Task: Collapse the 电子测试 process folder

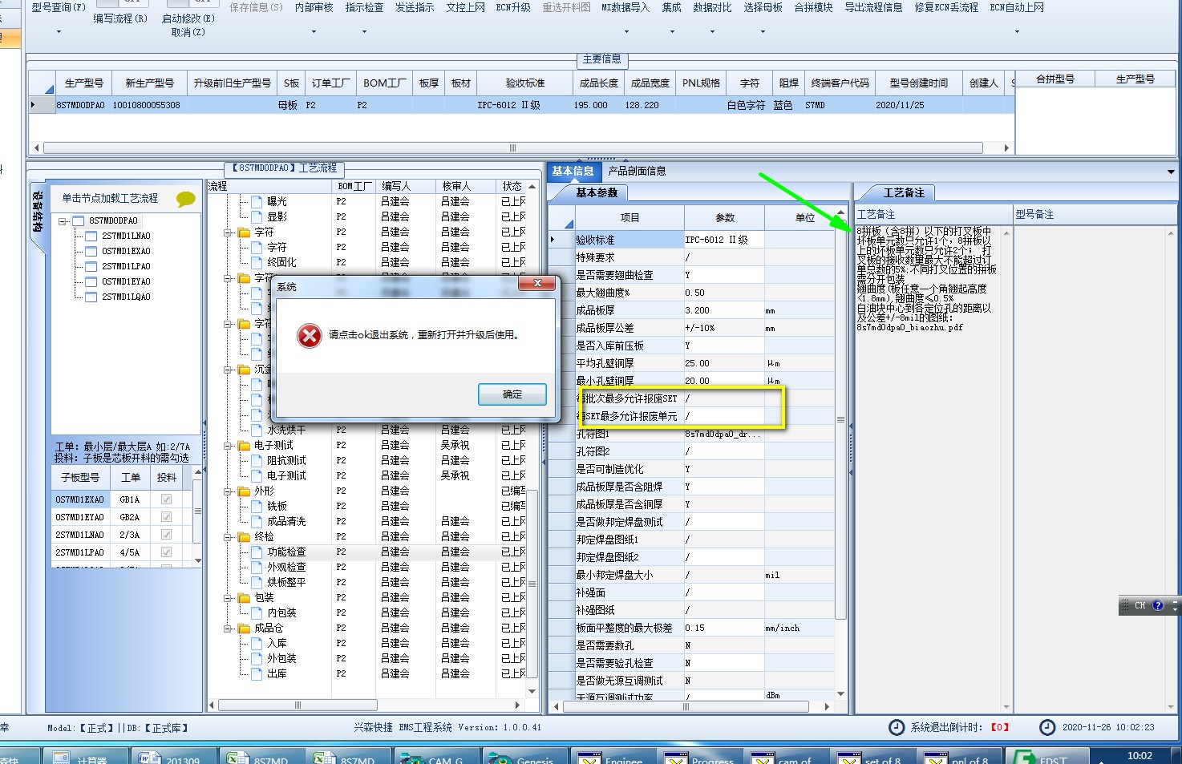Action: (228, 445)
